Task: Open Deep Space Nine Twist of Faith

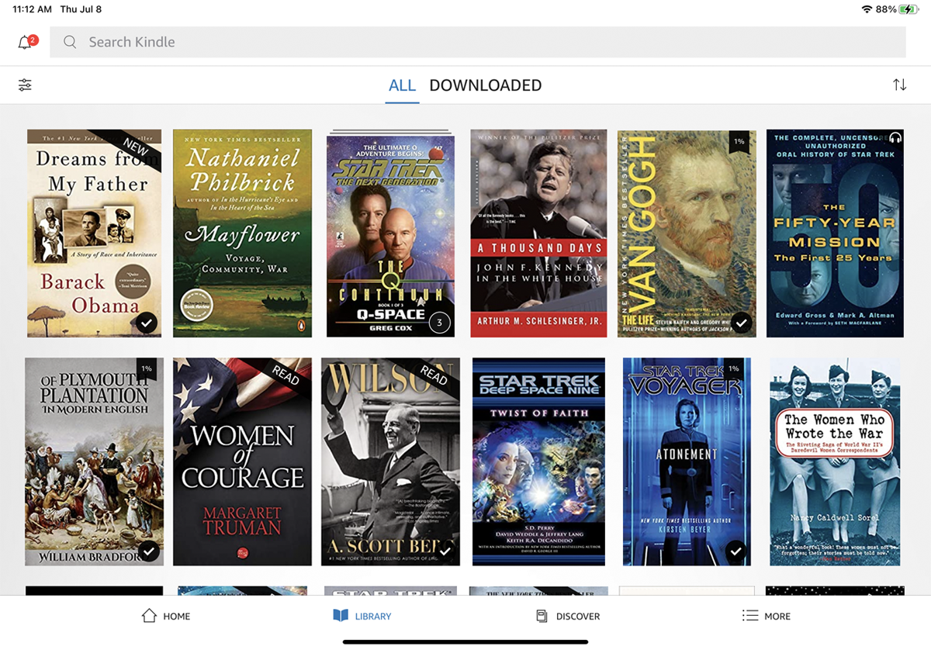Action: click(x=539, y=462)
